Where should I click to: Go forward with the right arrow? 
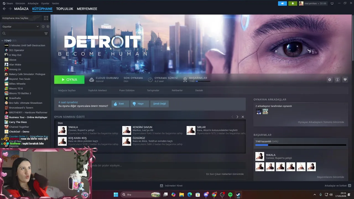point(10,9)
